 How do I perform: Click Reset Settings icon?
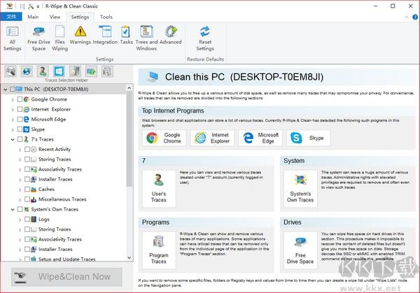pos(205,31)
